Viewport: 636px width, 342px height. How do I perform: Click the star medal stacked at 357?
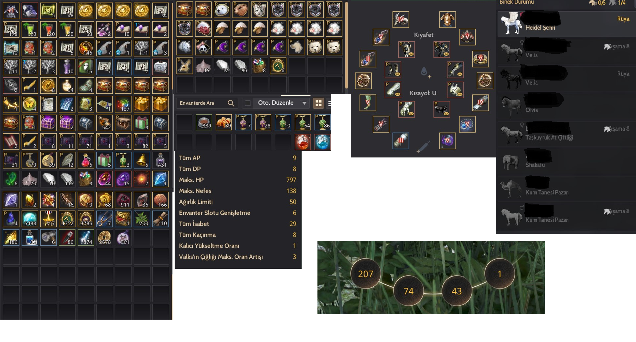[x=48, y=219]
